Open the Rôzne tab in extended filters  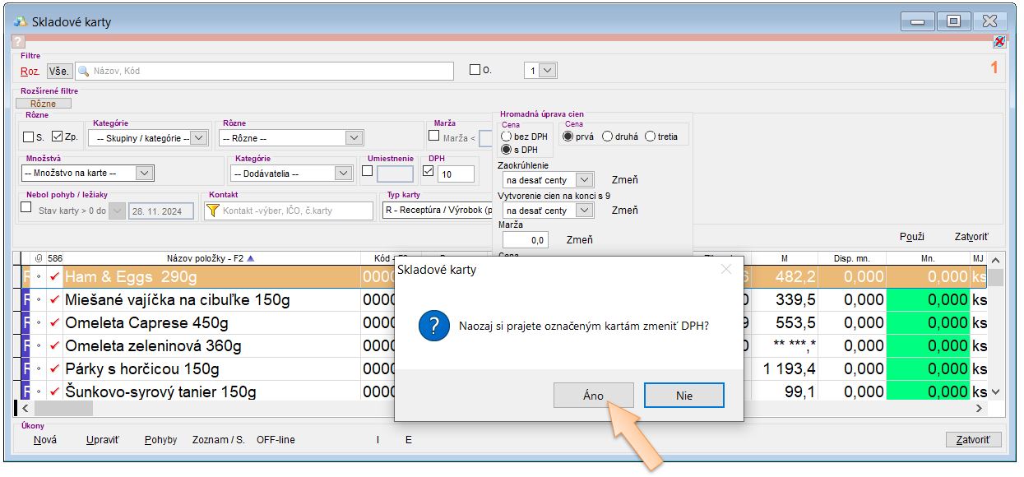(x=43, y=104)
